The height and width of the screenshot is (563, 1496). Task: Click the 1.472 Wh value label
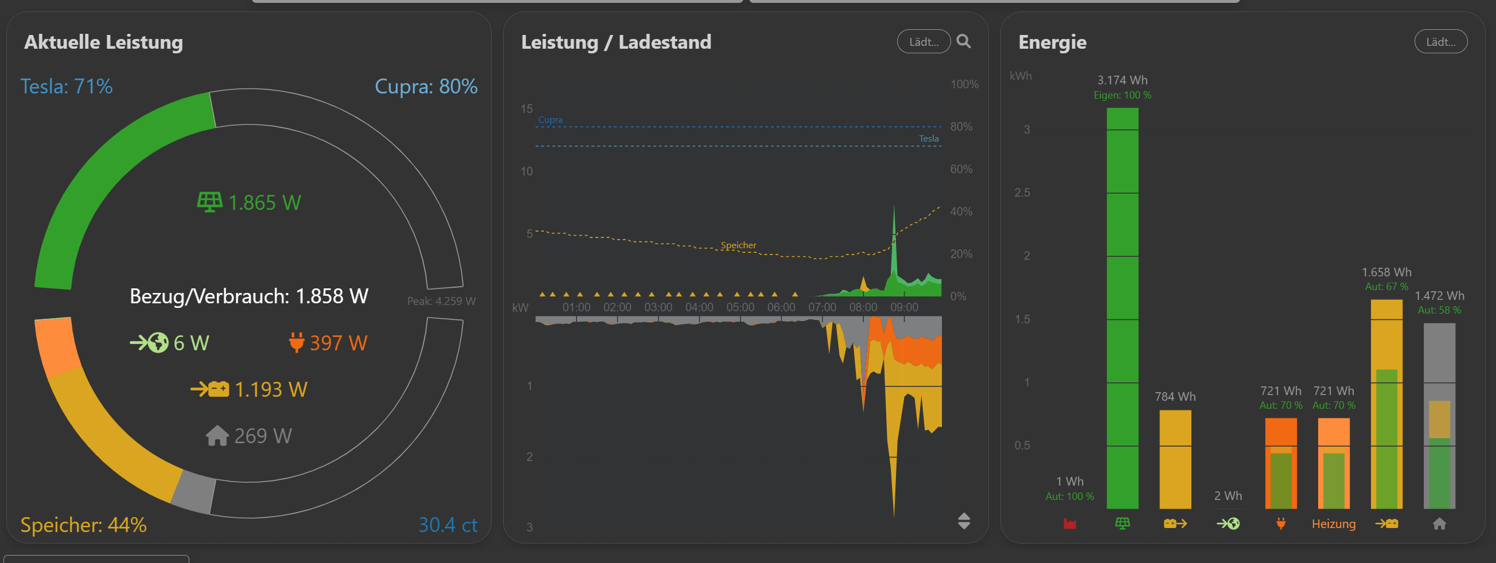(x=1440, y=295)
